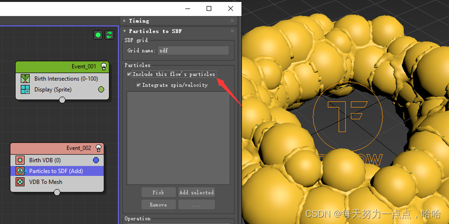Select the Event_002 title bar
This screenshot has height=224, width=449.
tap(57, 148)
